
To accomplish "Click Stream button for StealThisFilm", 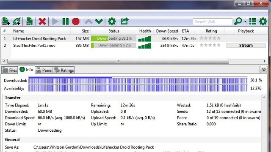I will pos(246,46).
